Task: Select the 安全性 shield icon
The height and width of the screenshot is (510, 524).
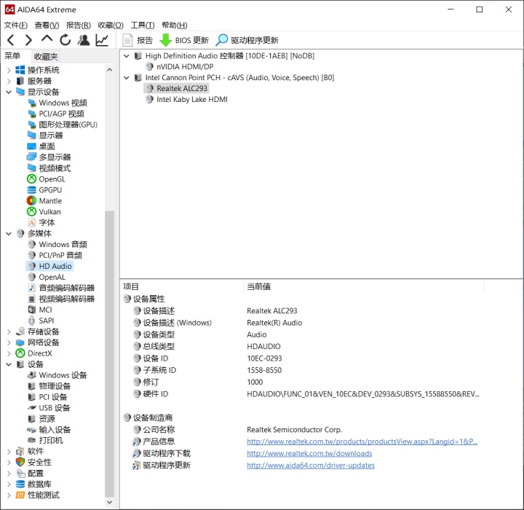Action: [20, 462]
